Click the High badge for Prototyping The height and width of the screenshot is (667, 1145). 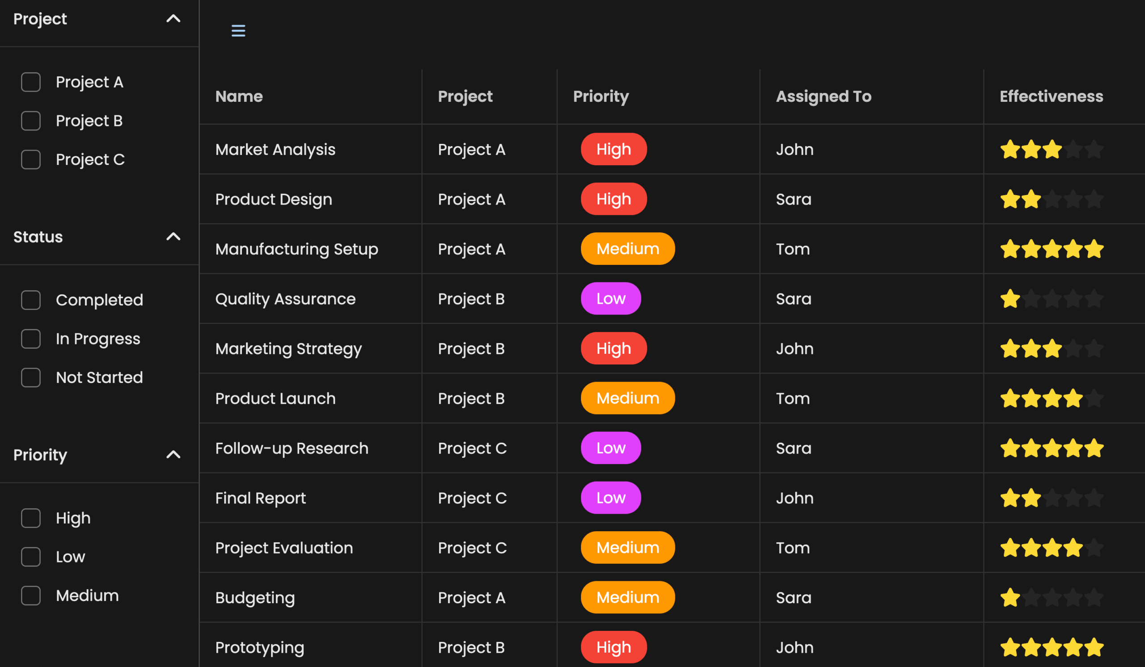point(613,647)
